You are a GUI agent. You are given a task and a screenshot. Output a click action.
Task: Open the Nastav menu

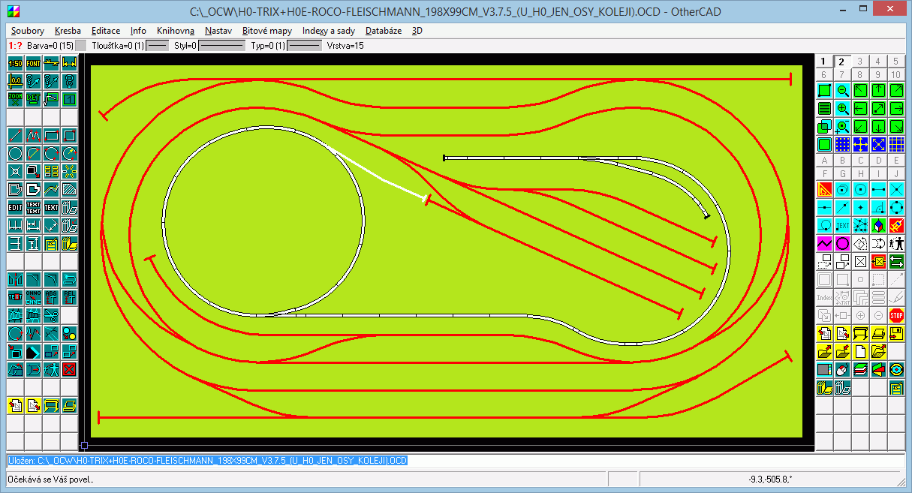pos(218,31)
